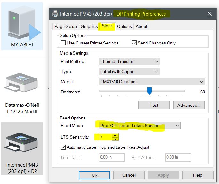219x184 pixels.
Task: Open the Media dropdown list
Action: (152, 82)
